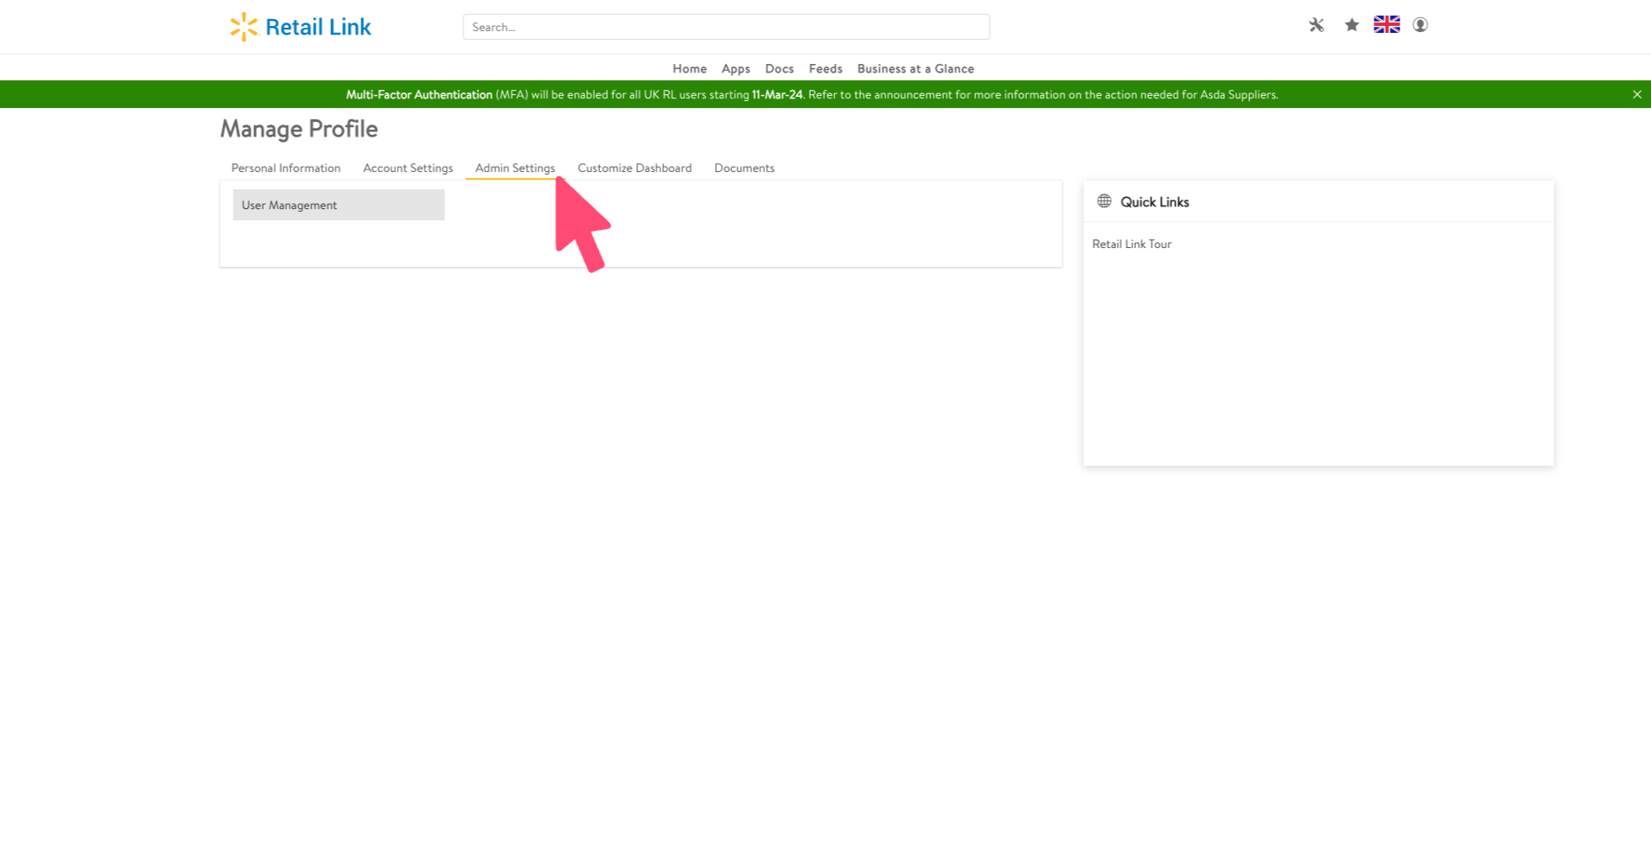
Task: Click the Retail Link title text
Action: (318, 27)
